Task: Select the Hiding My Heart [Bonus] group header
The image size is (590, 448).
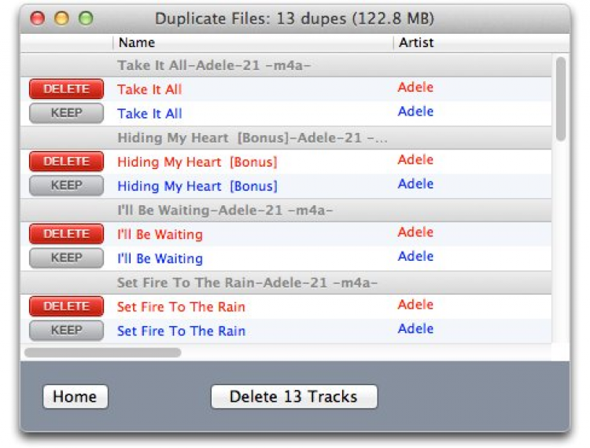Action: pyautogui.click(x=252, y=138)
